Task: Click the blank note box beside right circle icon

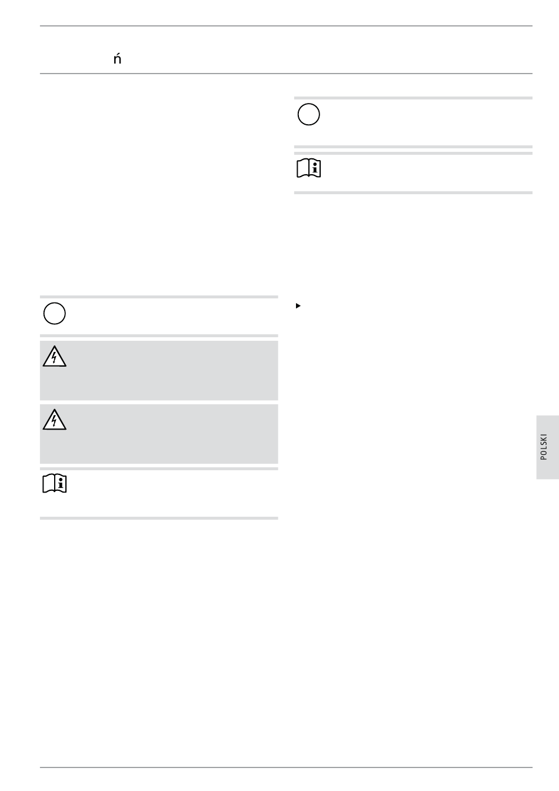Action: 424,122
